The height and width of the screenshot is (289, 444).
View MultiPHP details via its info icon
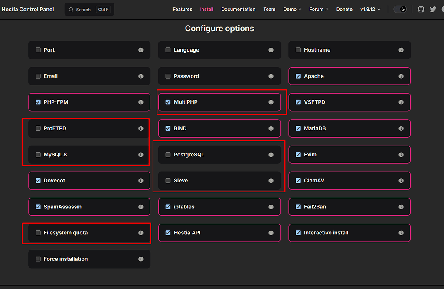271,102
